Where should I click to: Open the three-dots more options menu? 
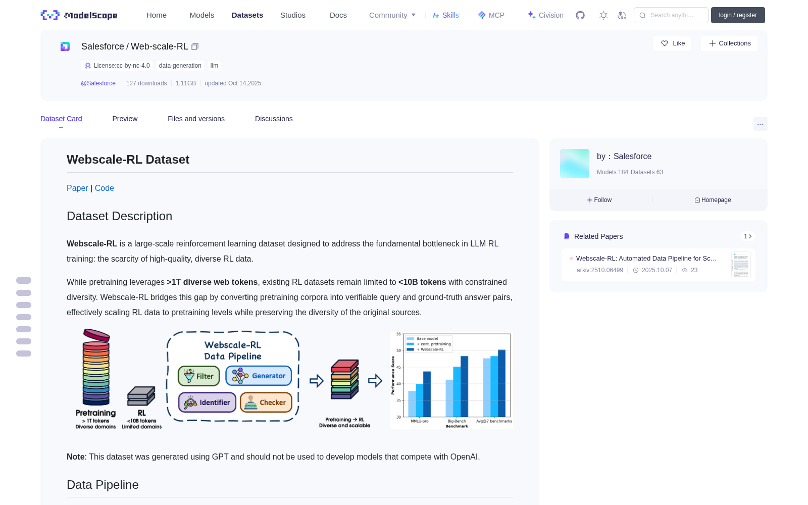point(760,124)
